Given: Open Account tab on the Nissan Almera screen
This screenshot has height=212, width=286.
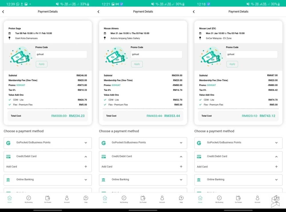Looking at the screenshot, I should click(x=162, y=199).
